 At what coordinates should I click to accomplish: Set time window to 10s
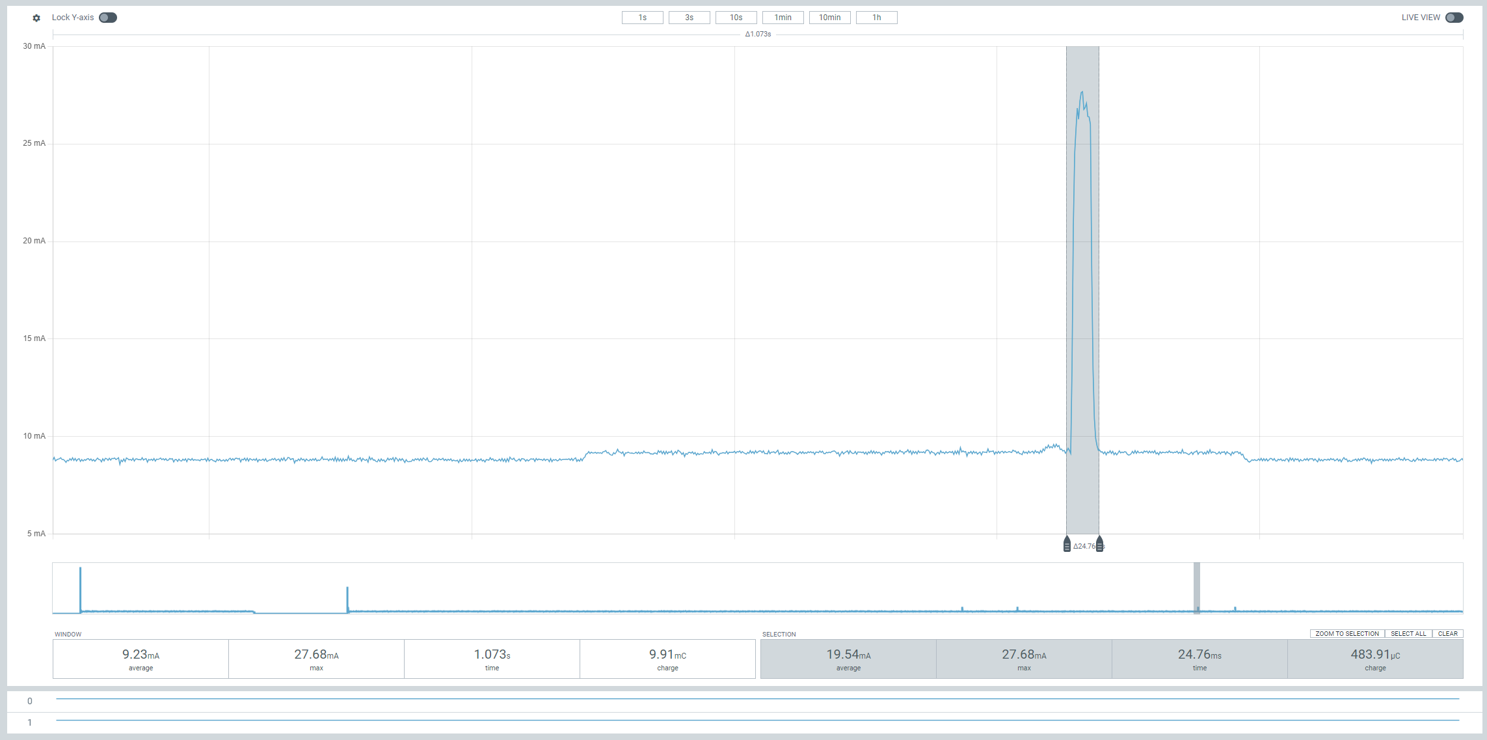(736, 18)
